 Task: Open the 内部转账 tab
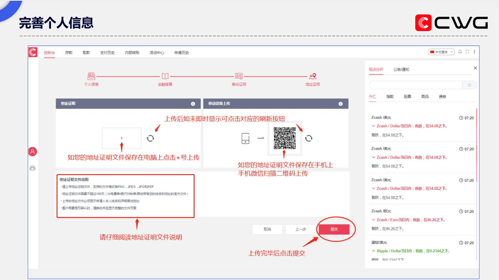pos(132,52)
